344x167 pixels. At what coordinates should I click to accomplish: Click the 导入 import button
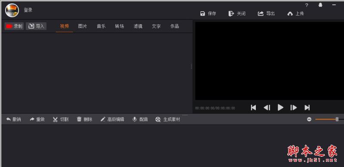click(36, 26)
